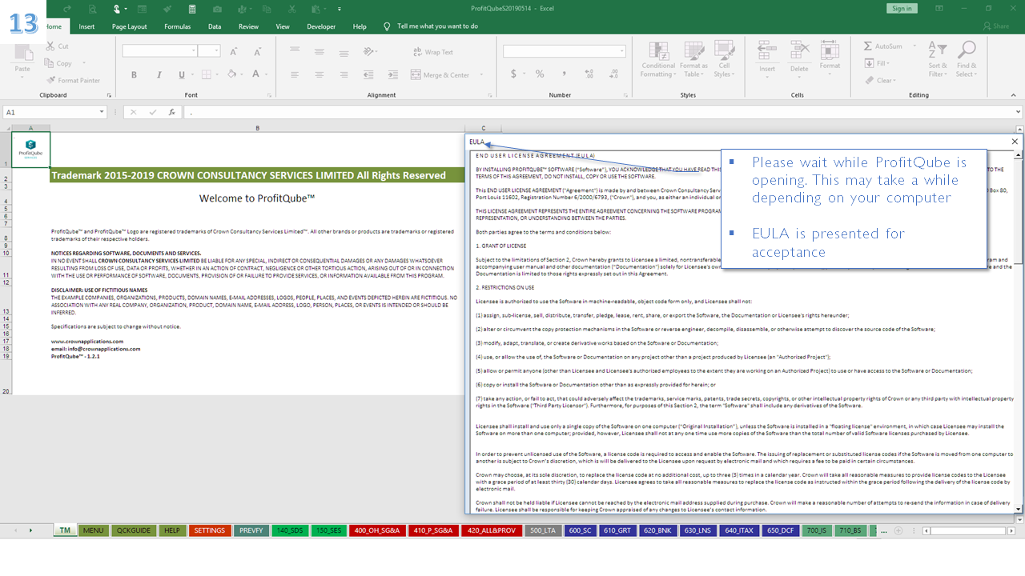The width and height of the screenshot is (1025, 576).
Task: Toggle Align Left
Action: (x=295, y=74)
